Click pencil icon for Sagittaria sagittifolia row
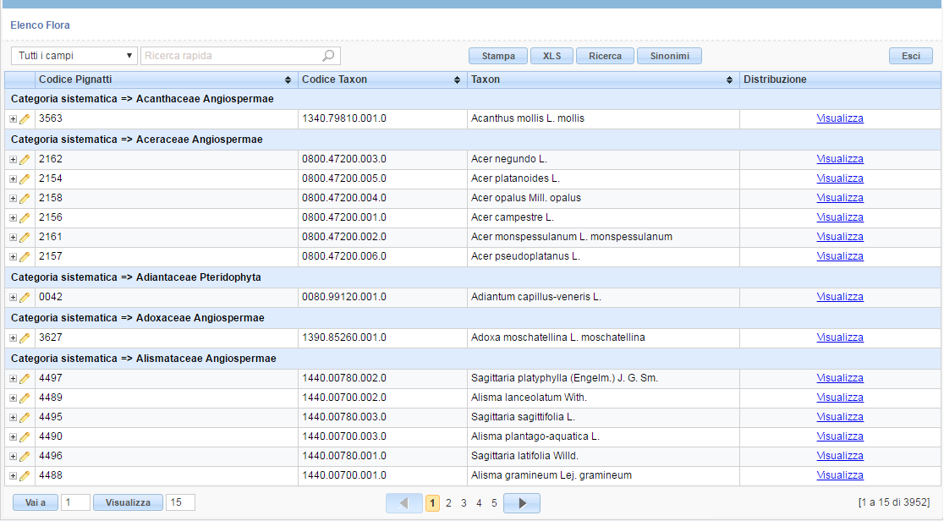The width and height of the screenshot is (944, 521). (25, 418)
